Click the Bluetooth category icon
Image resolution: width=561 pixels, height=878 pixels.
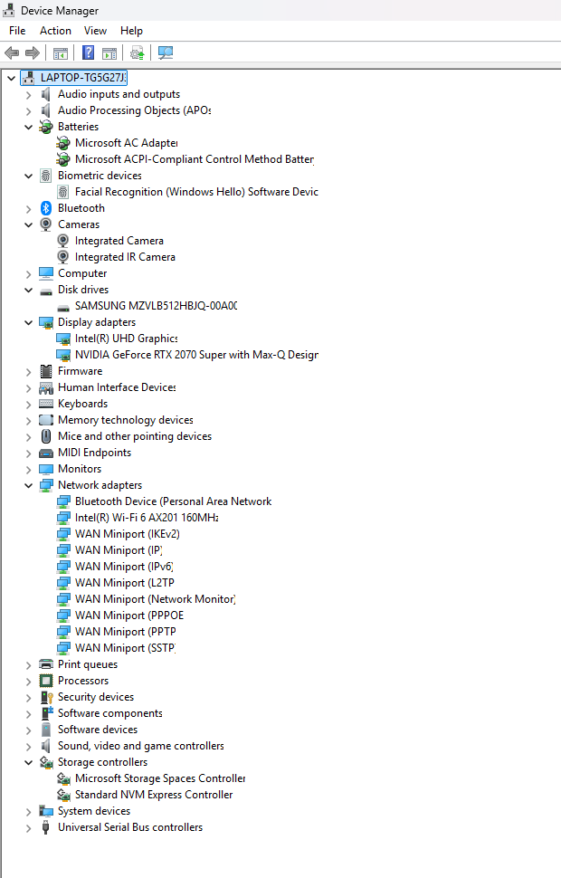click(46, 208)
